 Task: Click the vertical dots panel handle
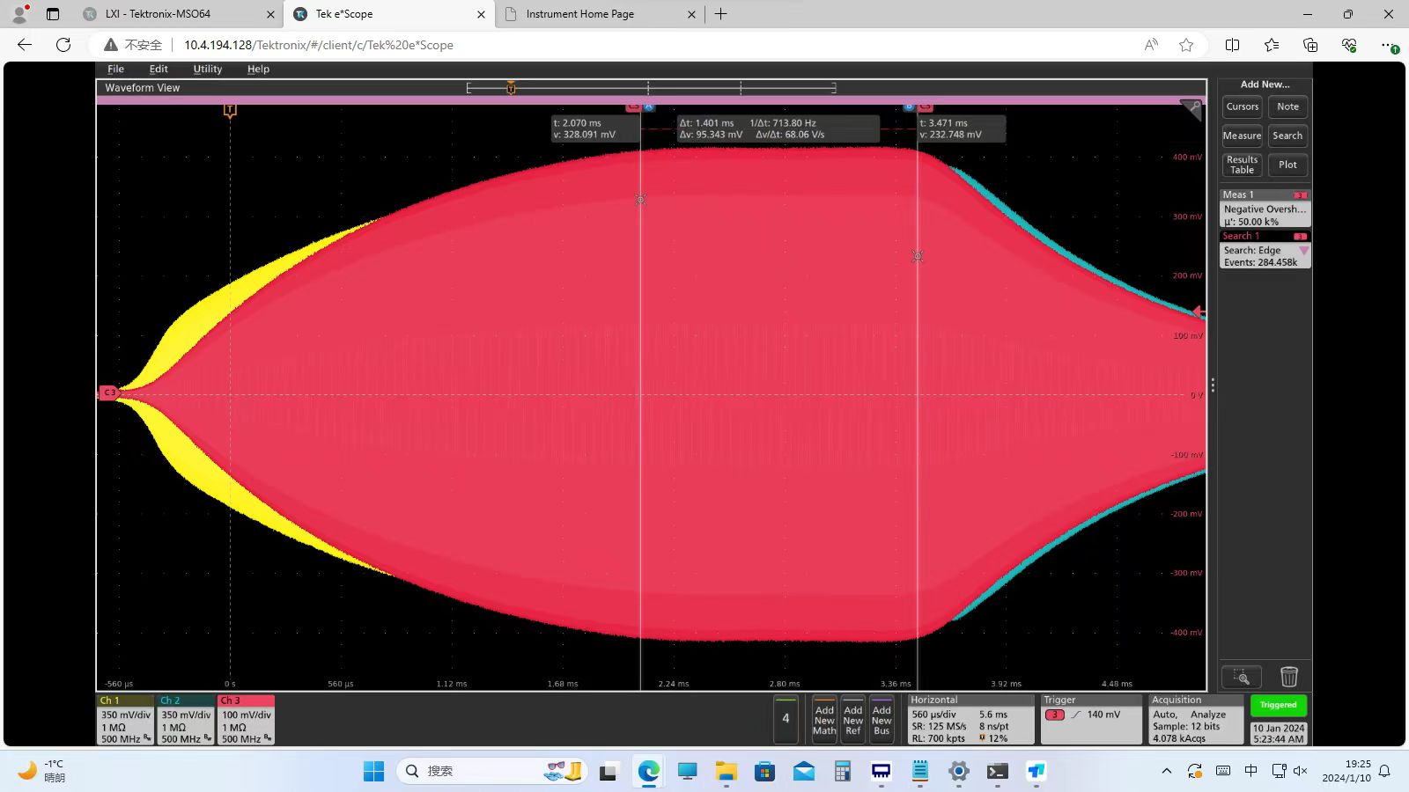pos(1213,385)
